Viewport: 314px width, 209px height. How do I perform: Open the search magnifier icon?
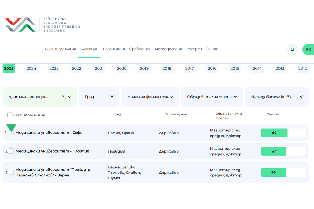292,49
